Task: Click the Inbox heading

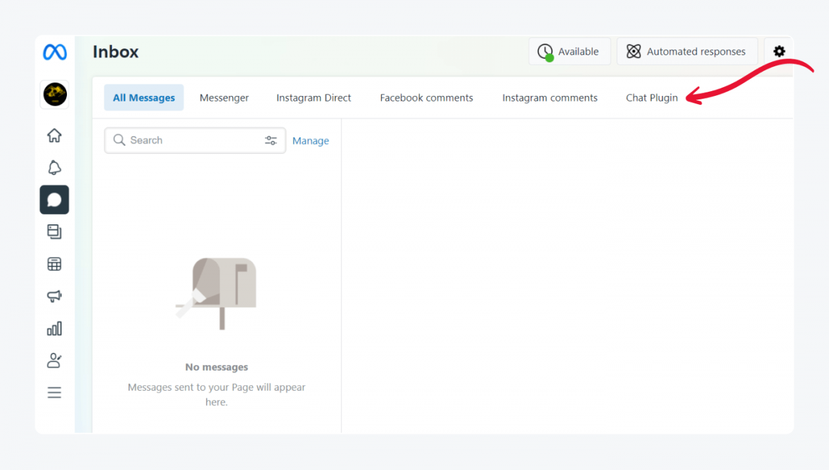Action: pos(115,52)
